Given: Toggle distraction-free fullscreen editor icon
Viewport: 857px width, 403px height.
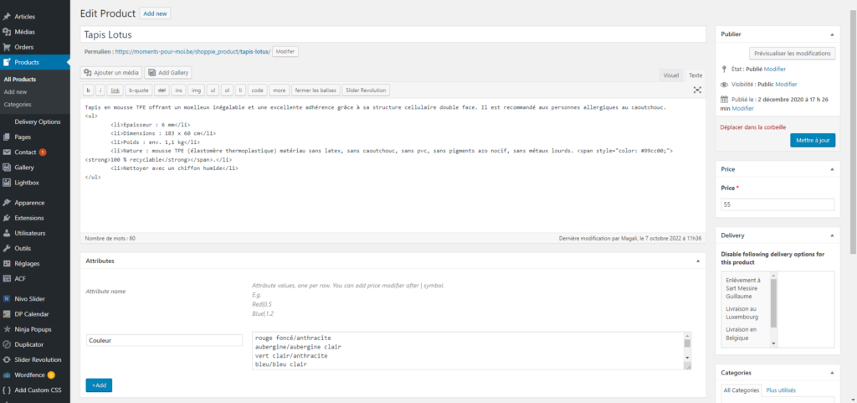Looking at the screenshot, I should [697, 90].
